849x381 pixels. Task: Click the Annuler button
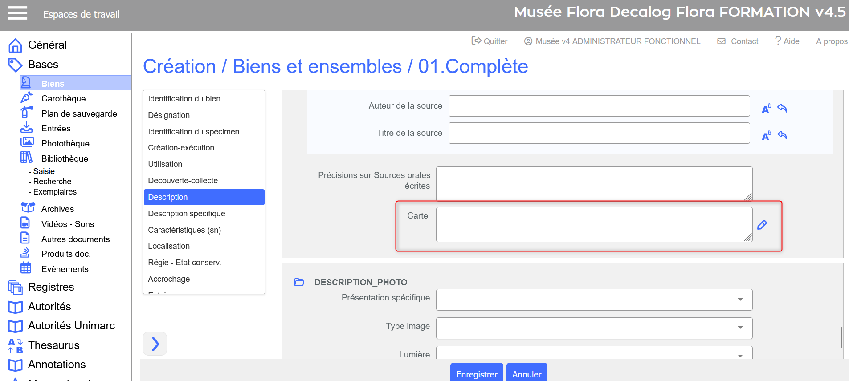(527, 374)
